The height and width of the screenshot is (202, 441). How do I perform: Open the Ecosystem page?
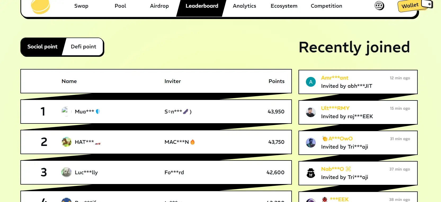(284, 6)
